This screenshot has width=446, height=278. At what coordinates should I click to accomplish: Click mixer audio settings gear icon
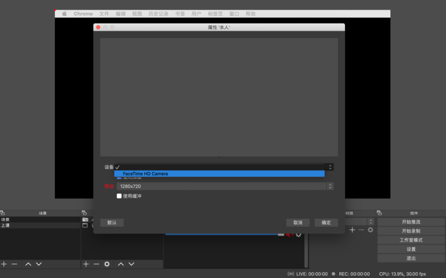click(x=298, y=235)
